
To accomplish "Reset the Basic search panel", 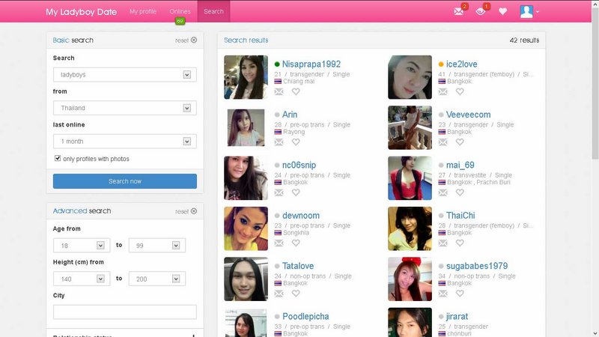I will (186, 40).
